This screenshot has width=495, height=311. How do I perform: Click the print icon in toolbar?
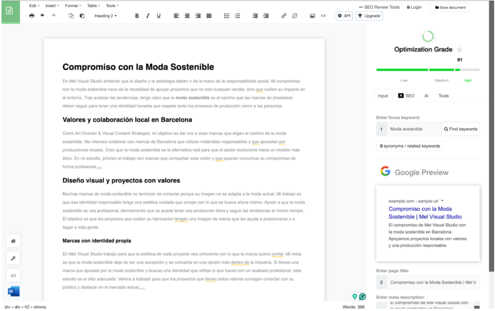pos(32,16)
